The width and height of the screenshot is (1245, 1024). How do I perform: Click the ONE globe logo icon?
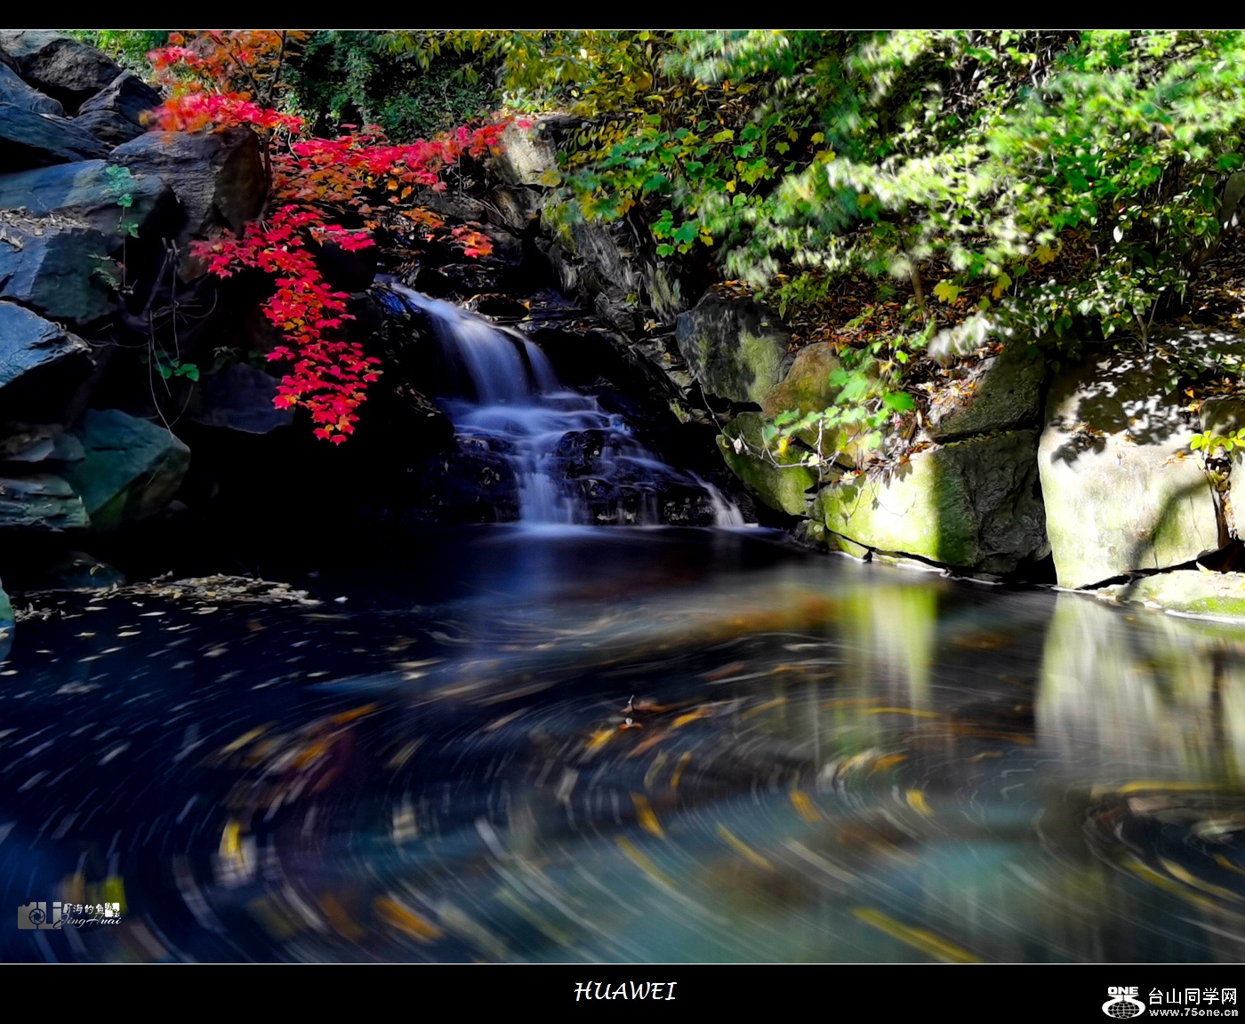pos(1123,1002)
